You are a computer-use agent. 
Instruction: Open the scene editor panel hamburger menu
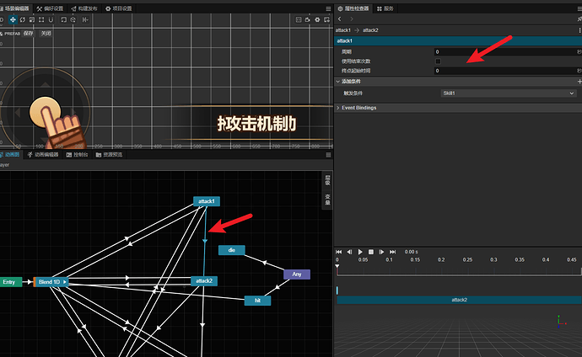pyautogui.click(x=328, y=8)
